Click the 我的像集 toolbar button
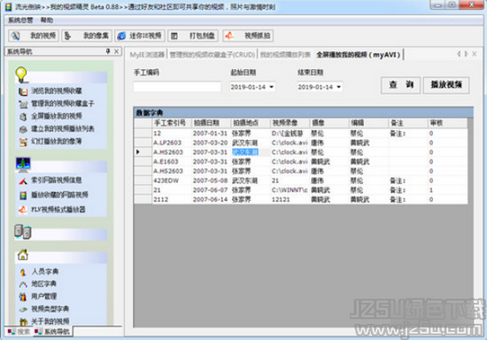The width and height of the screenshot is (487, 340). [x=87, y=35]
